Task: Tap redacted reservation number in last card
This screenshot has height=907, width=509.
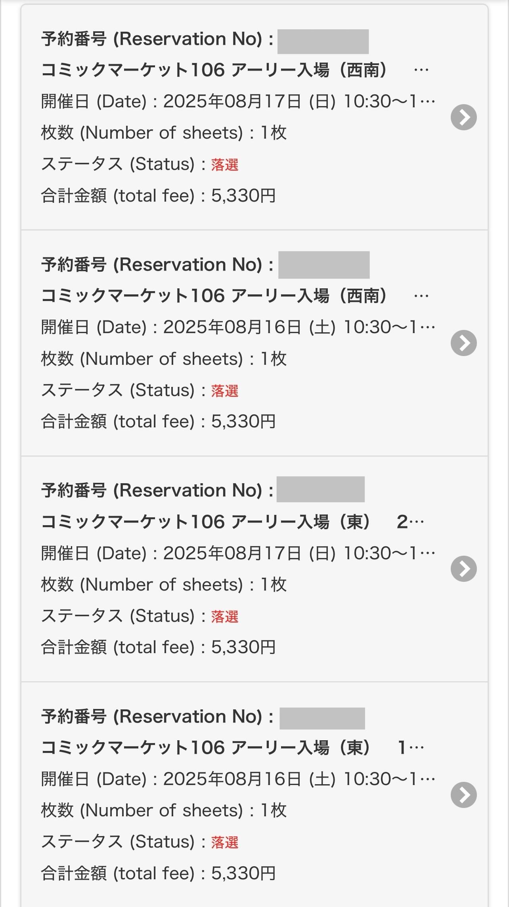Action: click(x=322, y=718)
